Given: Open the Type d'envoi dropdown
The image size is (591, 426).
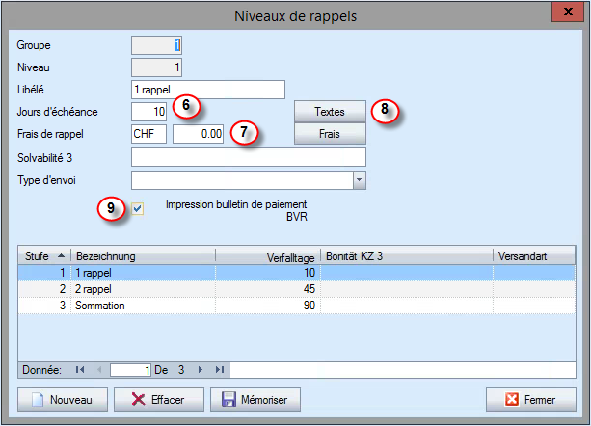Looking at the screenshot, I should [x=360, y=180].
